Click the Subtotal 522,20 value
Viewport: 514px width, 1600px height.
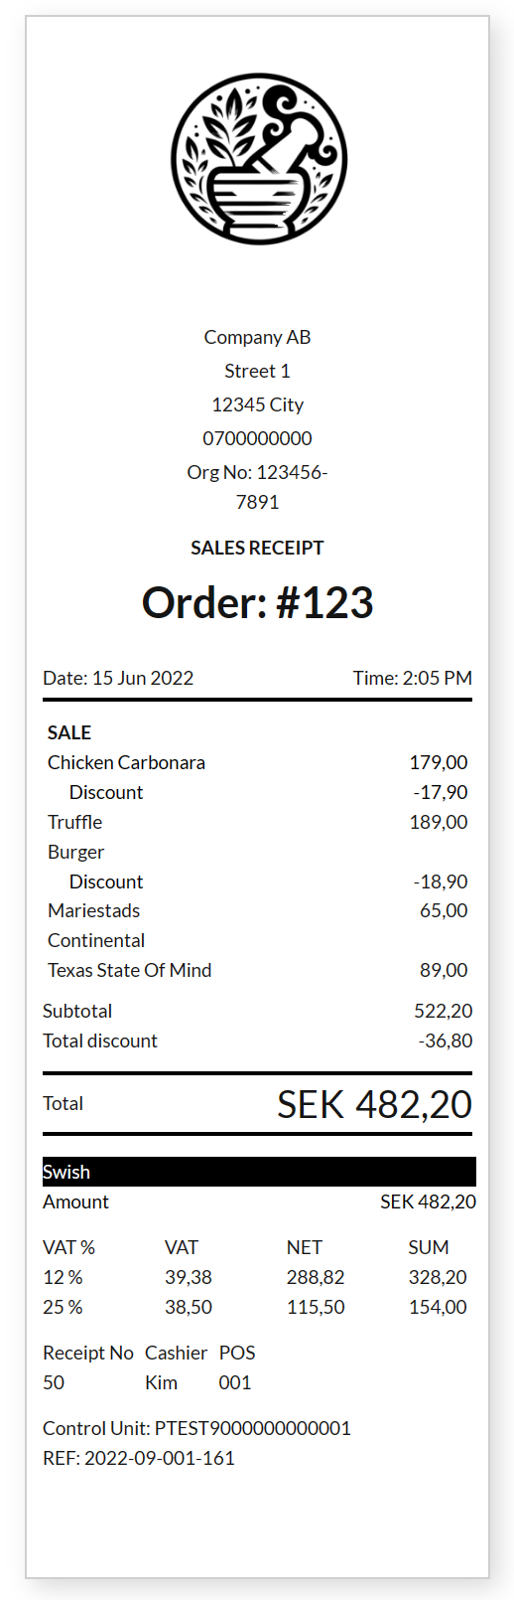click(x=444, y=1011)
